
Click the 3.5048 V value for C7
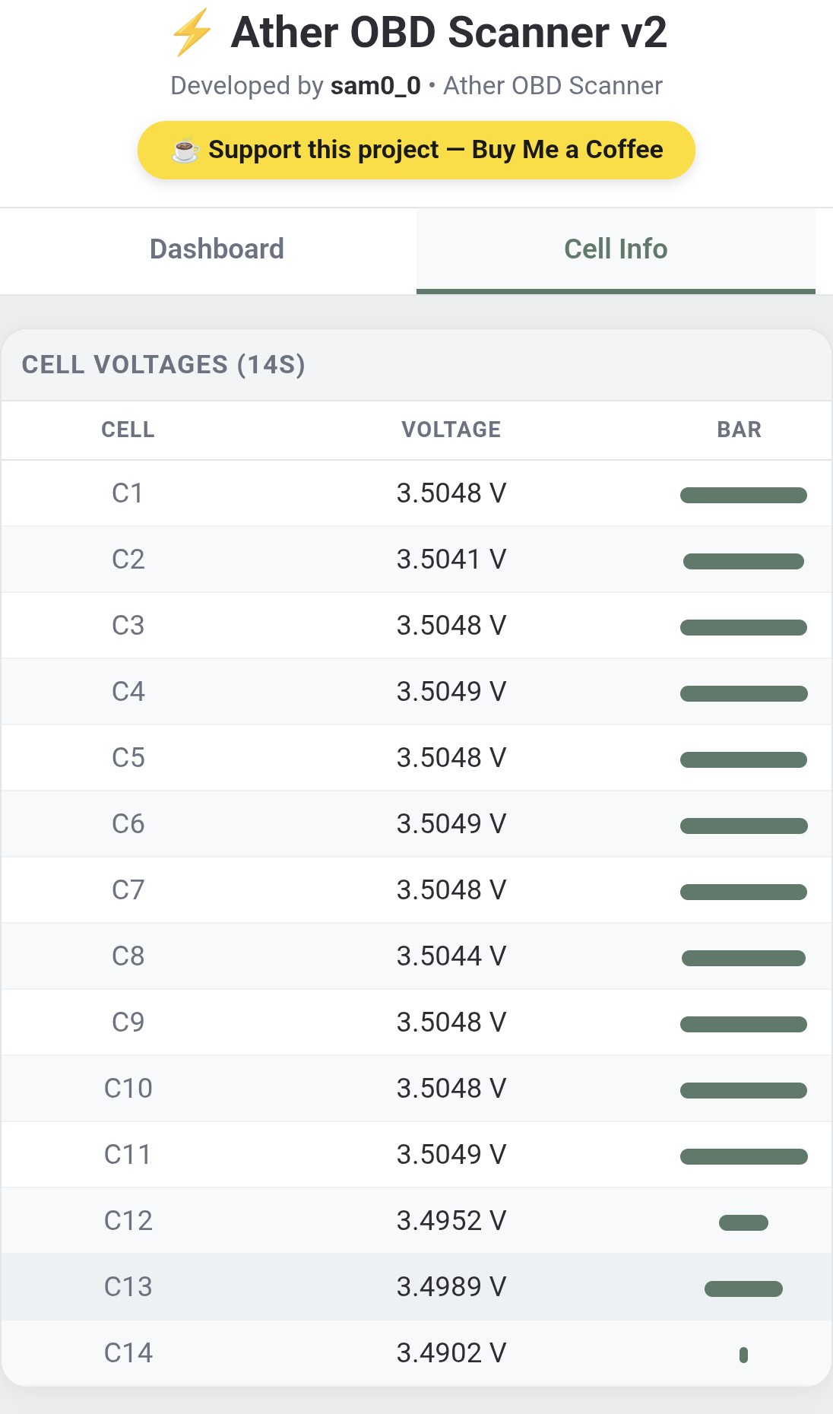click(451, 890)
